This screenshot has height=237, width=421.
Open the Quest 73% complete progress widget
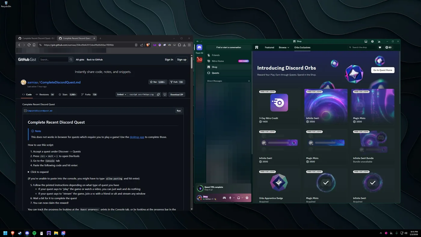[223, 188]
